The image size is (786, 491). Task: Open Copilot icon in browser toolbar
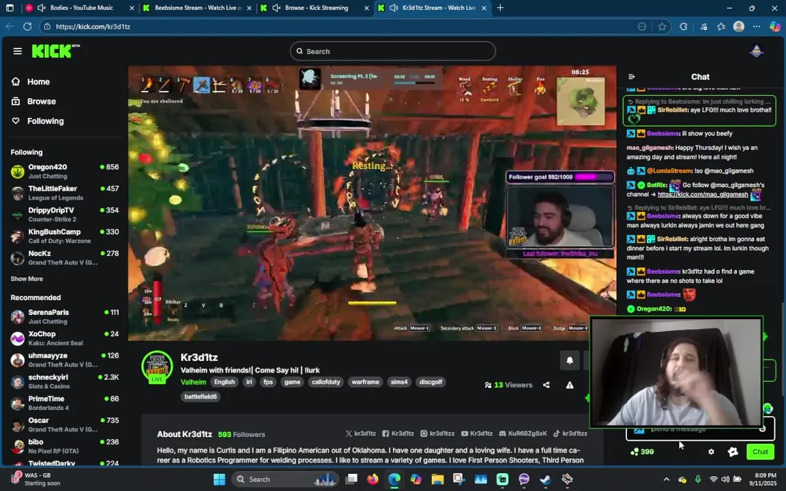[774, 26]
